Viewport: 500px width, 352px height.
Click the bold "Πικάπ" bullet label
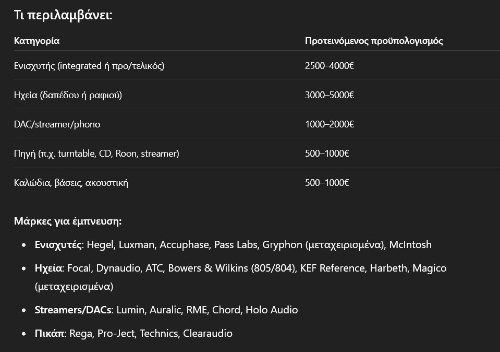coord(50,334)
